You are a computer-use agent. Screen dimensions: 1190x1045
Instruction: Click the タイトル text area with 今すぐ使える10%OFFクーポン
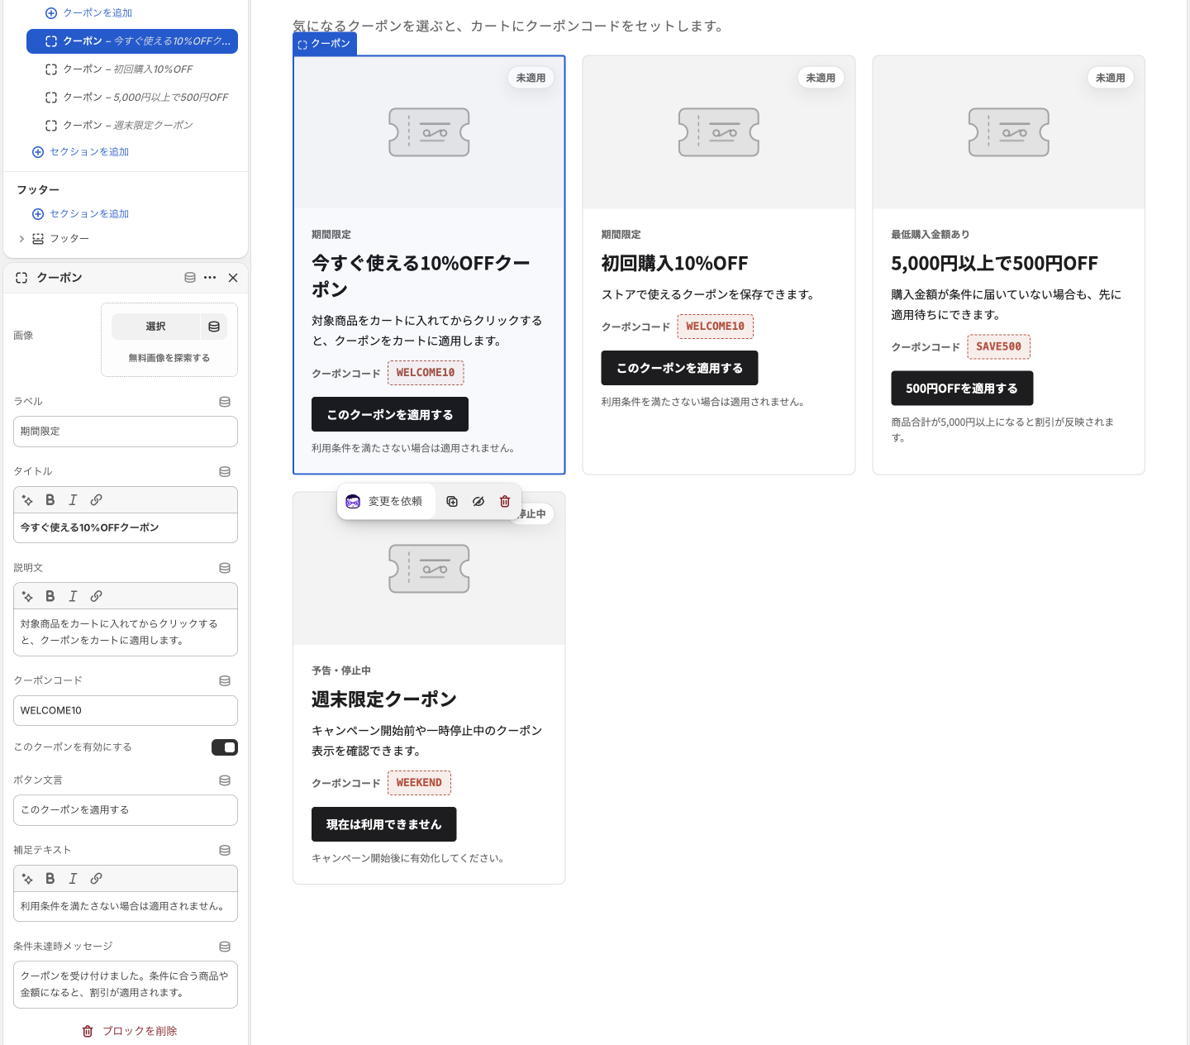coord(126,527)
